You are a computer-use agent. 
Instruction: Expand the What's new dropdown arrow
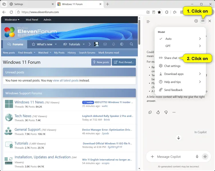(56, 44)
